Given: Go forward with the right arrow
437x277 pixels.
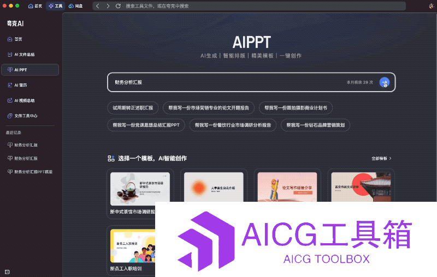Looking at the screenshot, I should click(x=108, y=6).
